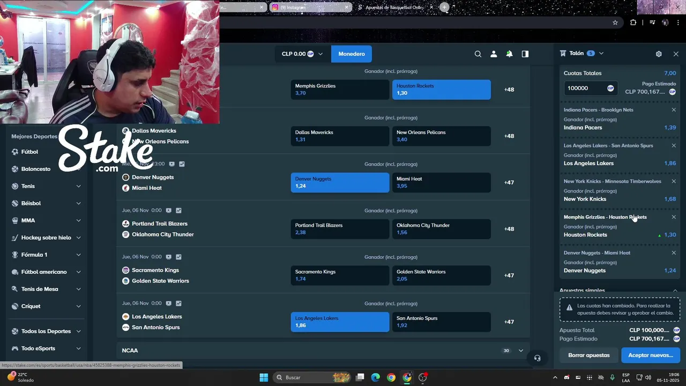Open Chrome extensions puzzle icon
686x386 pixels.
tap(633, 23)
